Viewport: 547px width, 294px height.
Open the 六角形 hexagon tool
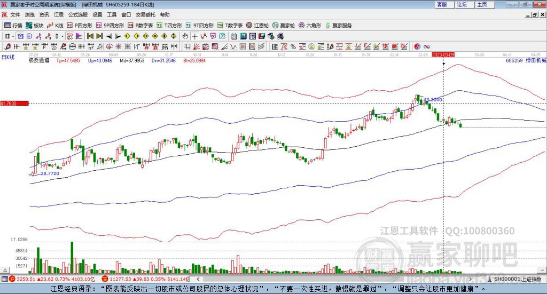[x=310, y=26]
